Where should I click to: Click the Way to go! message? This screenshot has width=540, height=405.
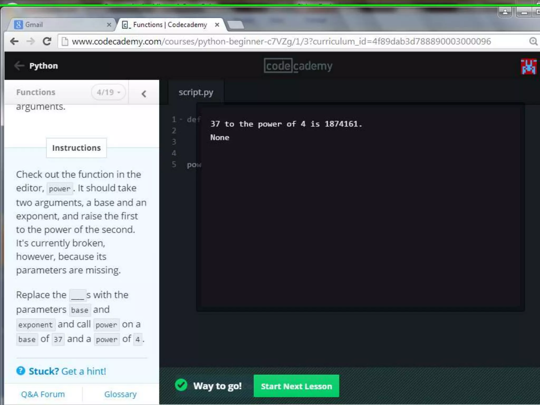coord(218,386)
